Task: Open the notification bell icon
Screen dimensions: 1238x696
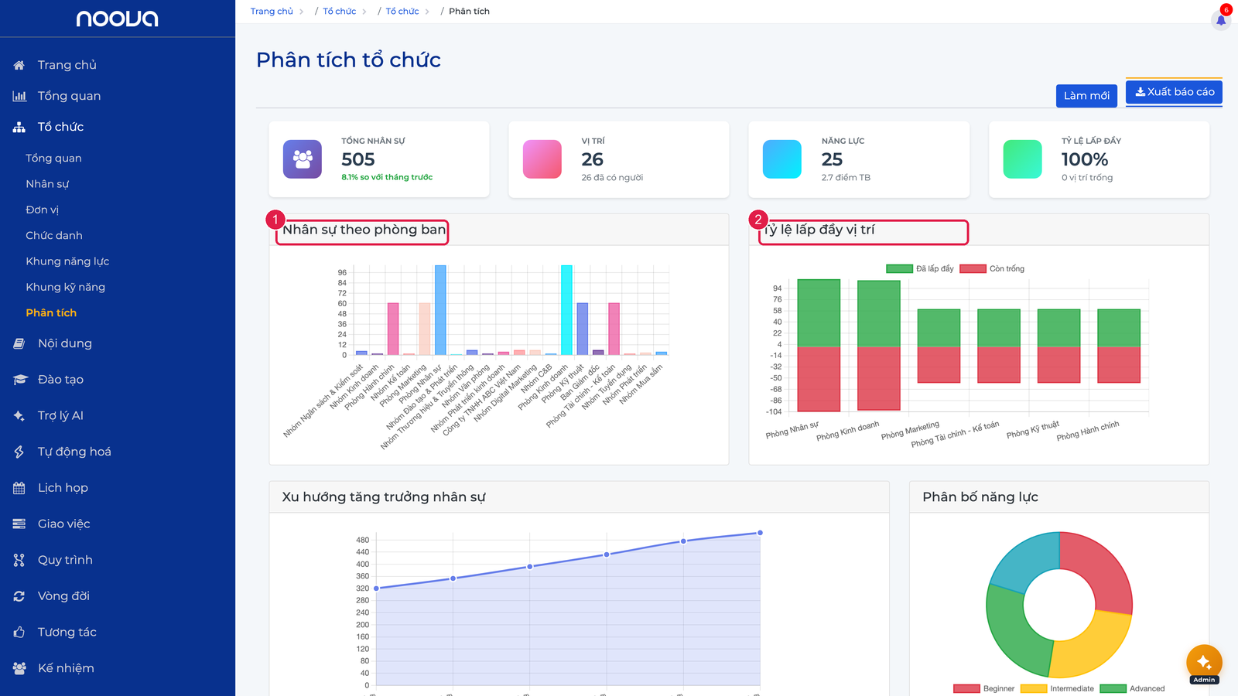Action: [x=1221, y=20]
